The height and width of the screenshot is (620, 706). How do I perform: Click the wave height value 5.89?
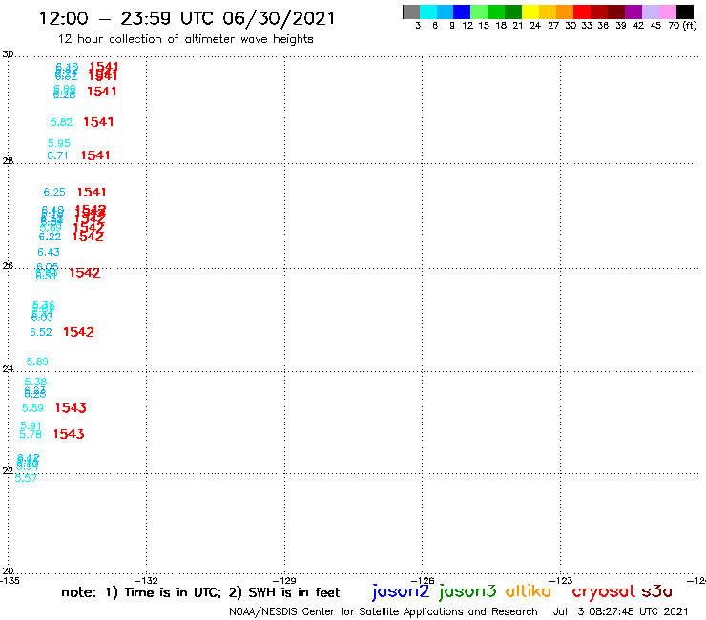37,362
